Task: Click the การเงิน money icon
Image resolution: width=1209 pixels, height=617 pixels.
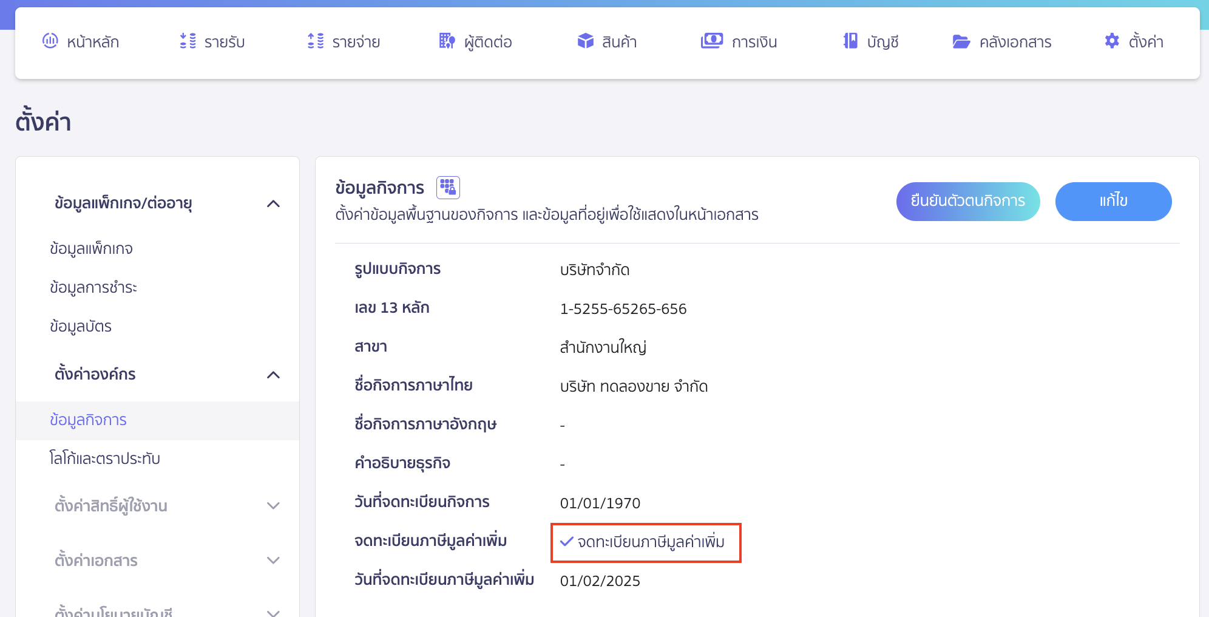Action: click(x=711, y=41)
